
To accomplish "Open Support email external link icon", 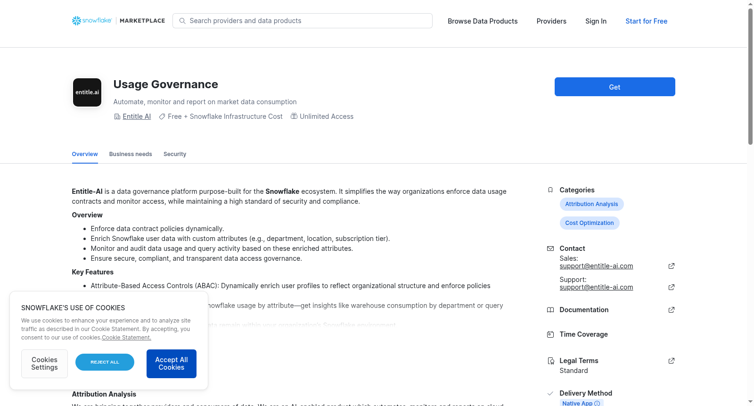I will coord(672,287).
